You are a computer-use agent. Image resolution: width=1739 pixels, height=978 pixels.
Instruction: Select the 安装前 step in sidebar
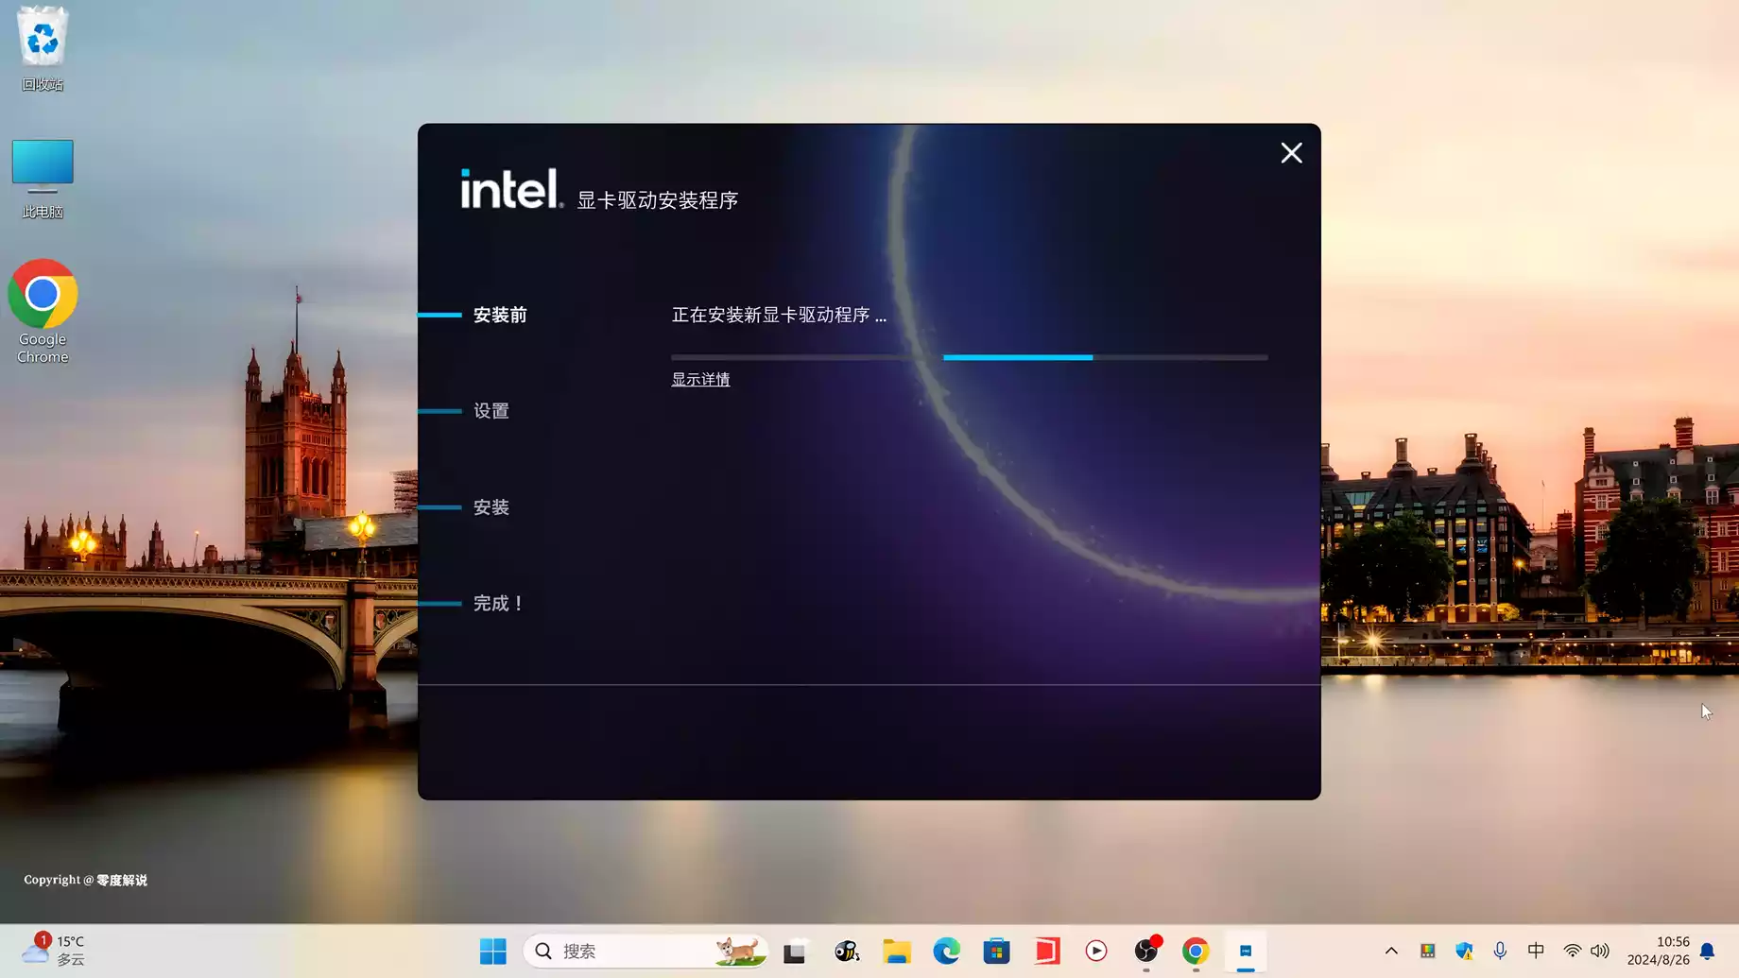tap(500, 315)
